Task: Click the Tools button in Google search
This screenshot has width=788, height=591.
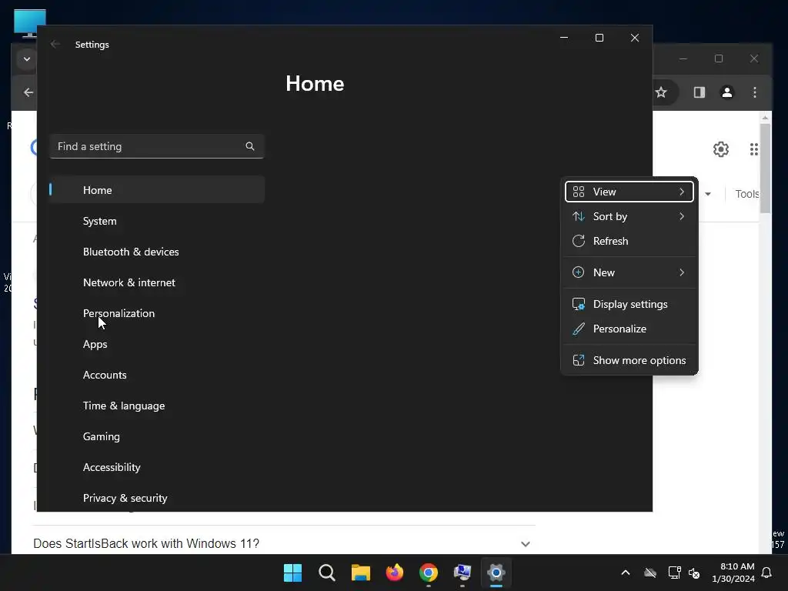Action: (747, 194)
